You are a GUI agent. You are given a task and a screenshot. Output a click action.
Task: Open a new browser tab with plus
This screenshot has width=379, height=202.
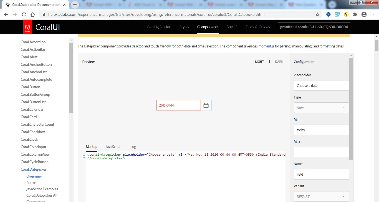pyautogui.click(x=75, y=5)
